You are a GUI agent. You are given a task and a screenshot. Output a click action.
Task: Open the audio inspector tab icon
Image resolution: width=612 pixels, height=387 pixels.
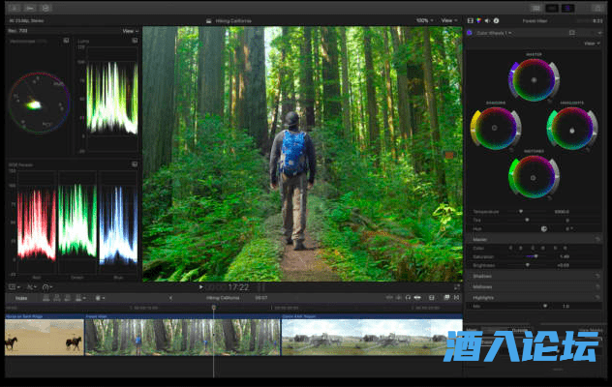(486, 19)
